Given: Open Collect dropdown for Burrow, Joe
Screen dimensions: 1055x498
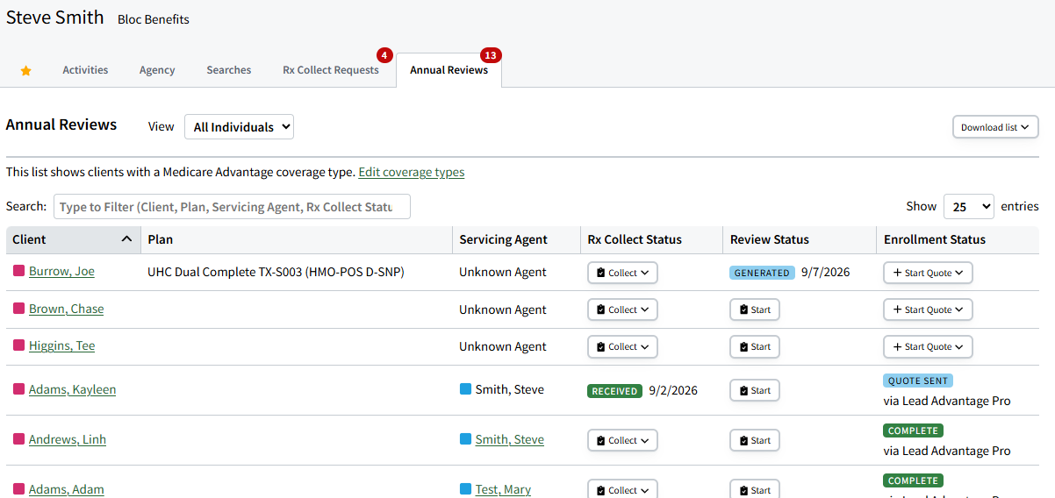Looking at the screenshot, I should click(x=622, y=273).
